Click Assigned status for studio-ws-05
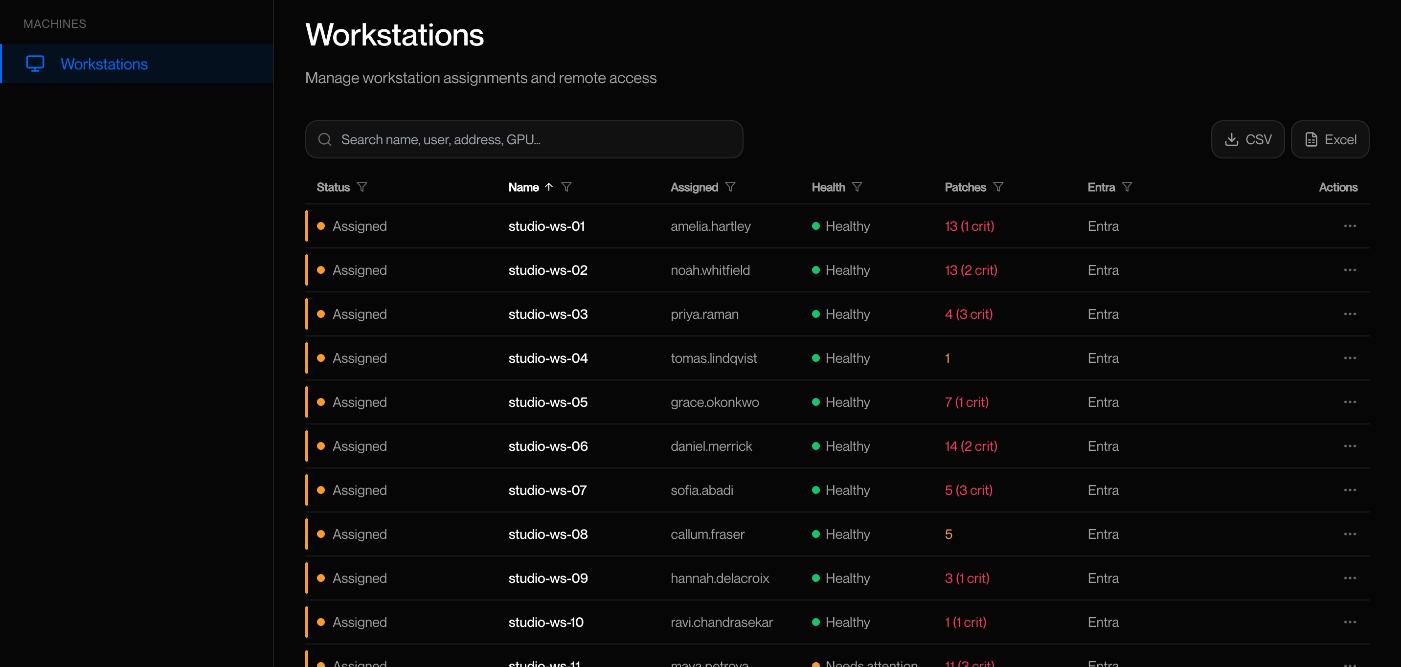 coord(352,402)
